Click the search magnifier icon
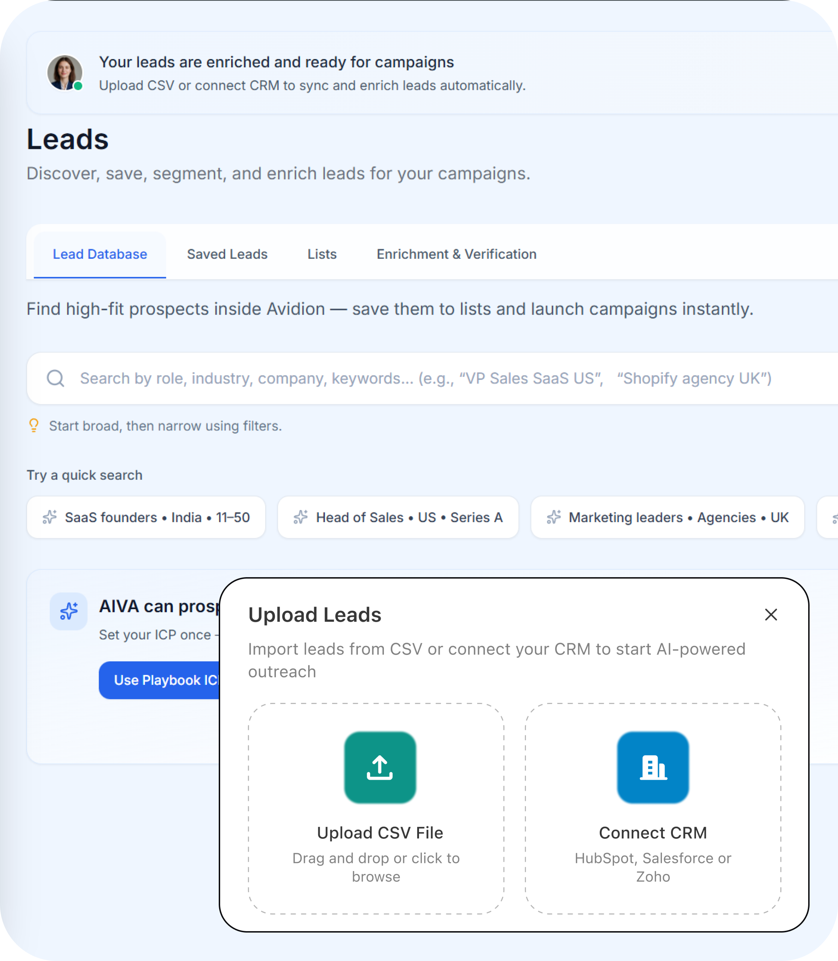The height and width of the screenshot is (961, 838). [56, 378]
